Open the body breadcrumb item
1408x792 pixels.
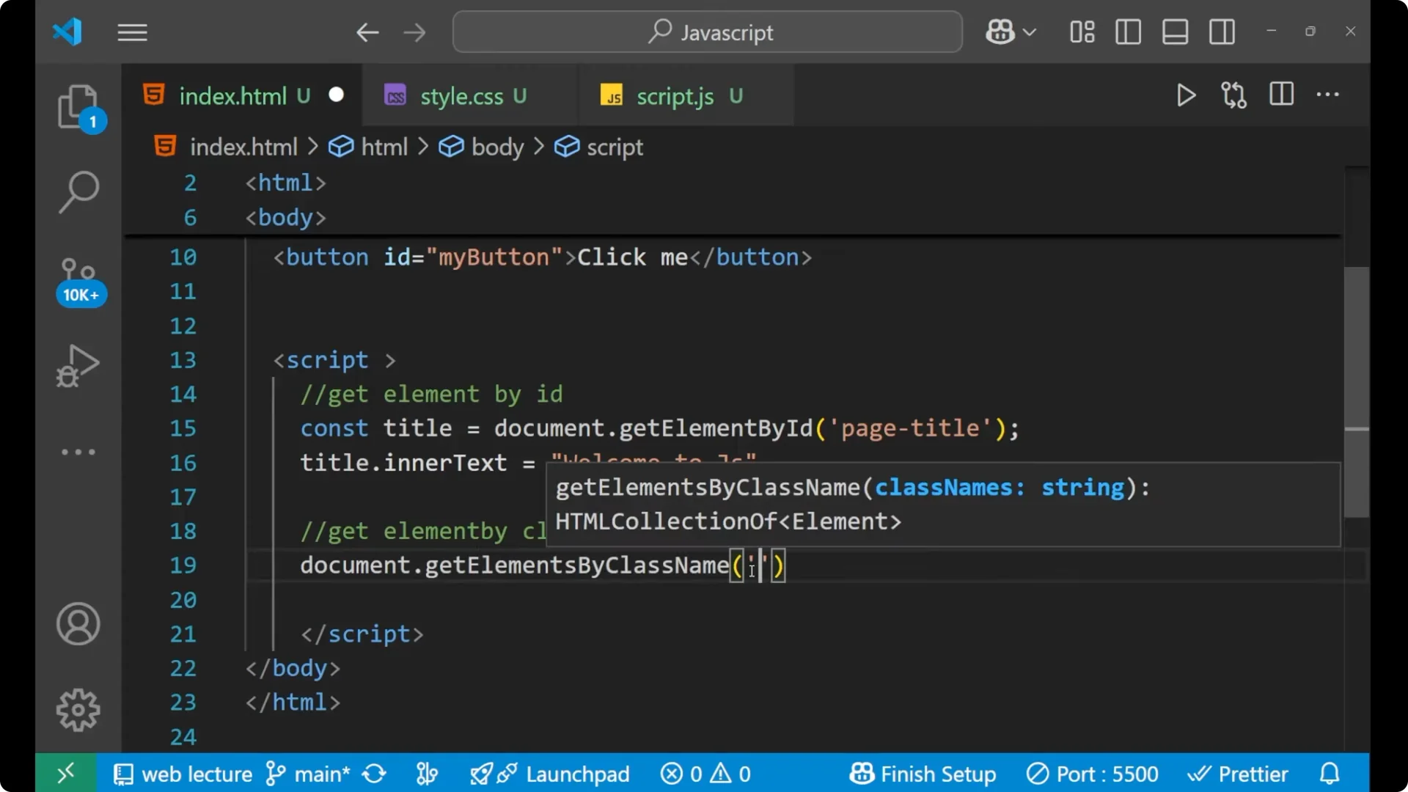tap(497, 147)
